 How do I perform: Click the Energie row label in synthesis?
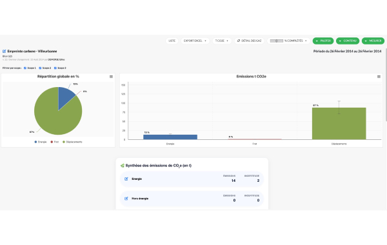[137, 179]
